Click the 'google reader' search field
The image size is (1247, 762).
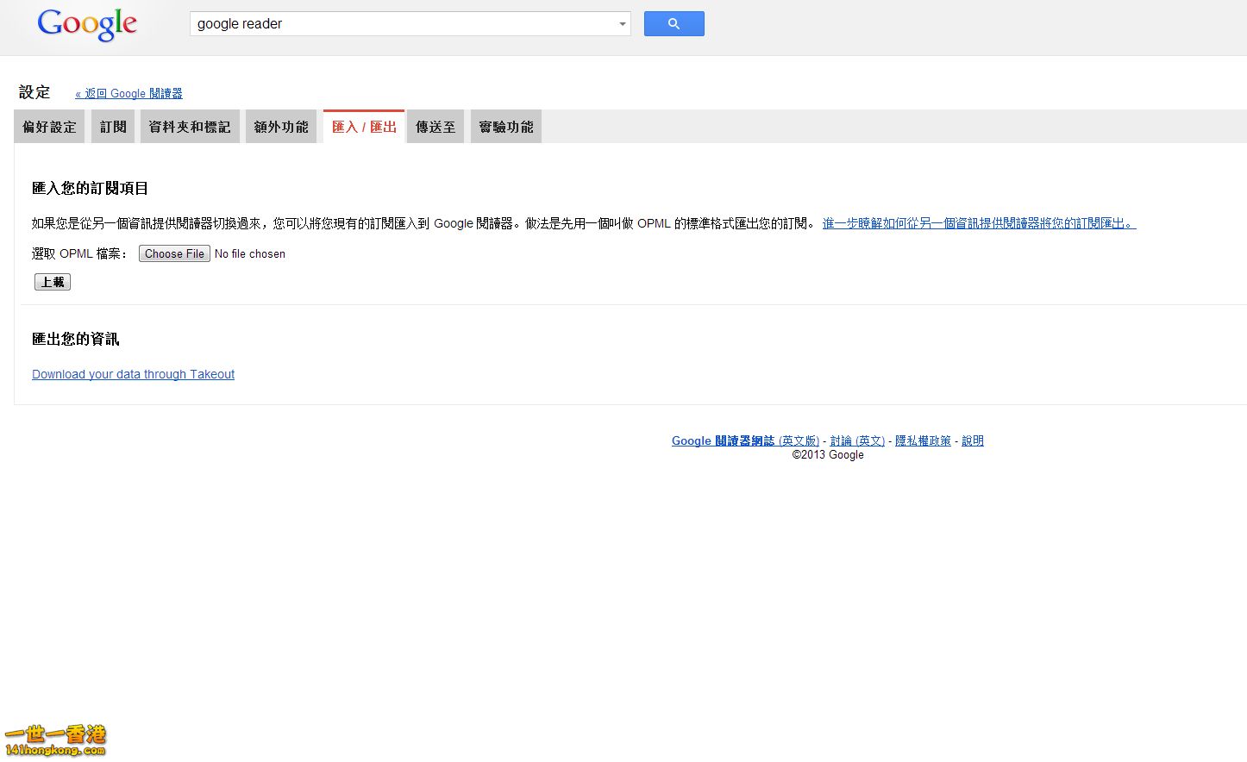[401, 24]
